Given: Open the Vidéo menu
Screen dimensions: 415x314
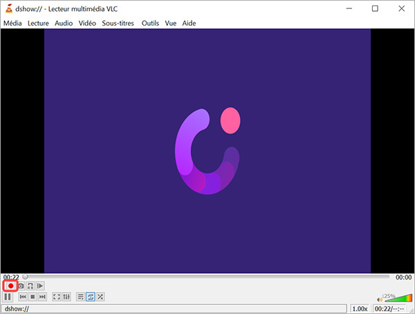Looking at the screenshot, I should click(x=87, y=23).
